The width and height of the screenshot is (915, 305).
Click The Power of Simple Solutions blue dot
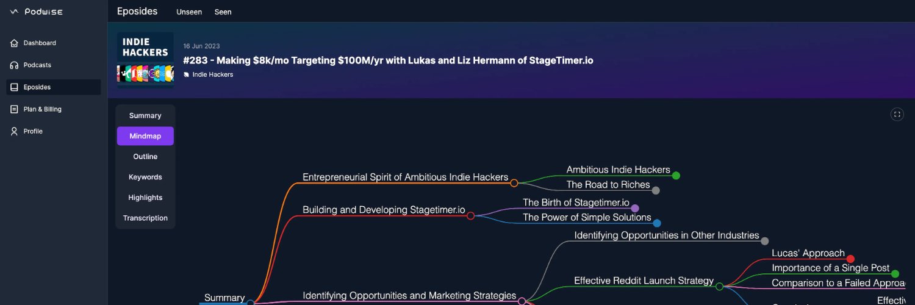pyautogui.click(x=657, y=223)
